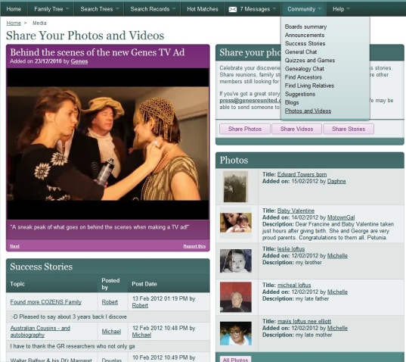The width and height of the screenshot is (406, 362).
Task: Click the Share Photos button
Action: point(245,129)
